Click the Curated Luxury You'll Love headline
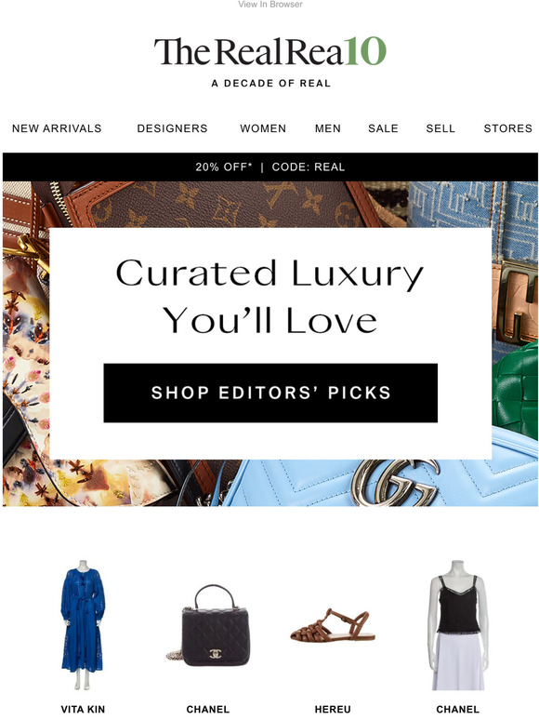 269,296
